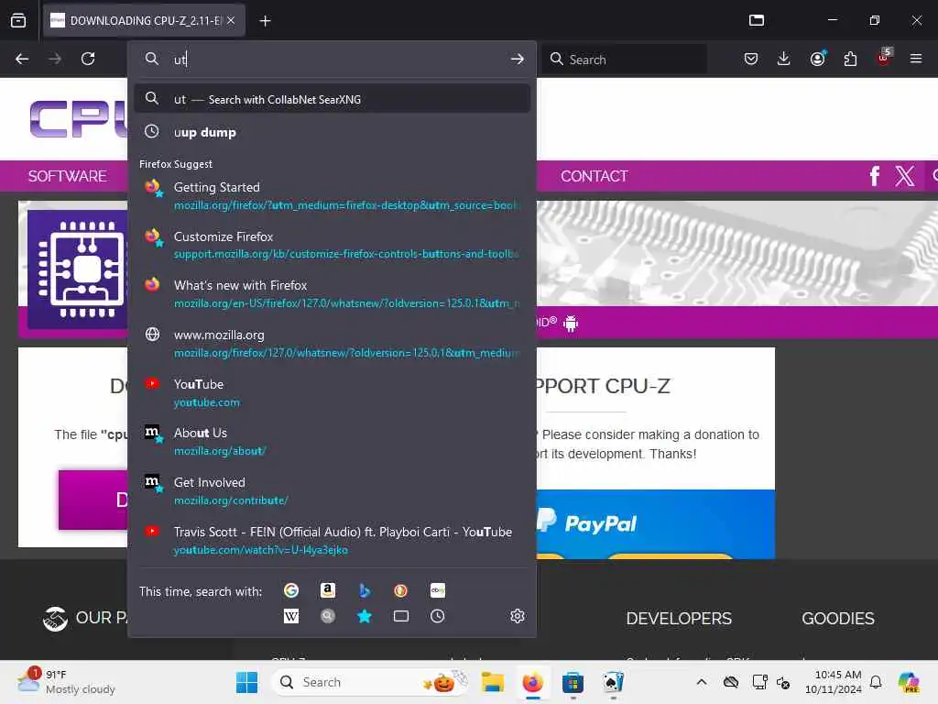The height and width of the screenshot is (704, 938).
Task: Limit search to open Tabs icon
Action: click(x=401, y=616)
